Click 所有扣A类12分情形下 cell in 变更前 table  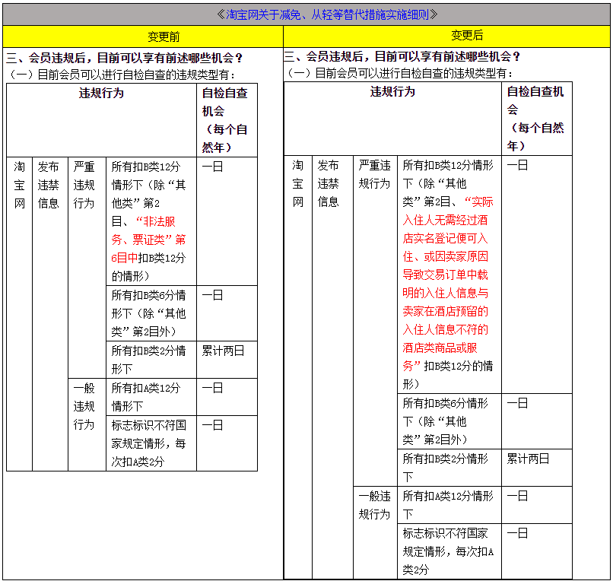151,397
